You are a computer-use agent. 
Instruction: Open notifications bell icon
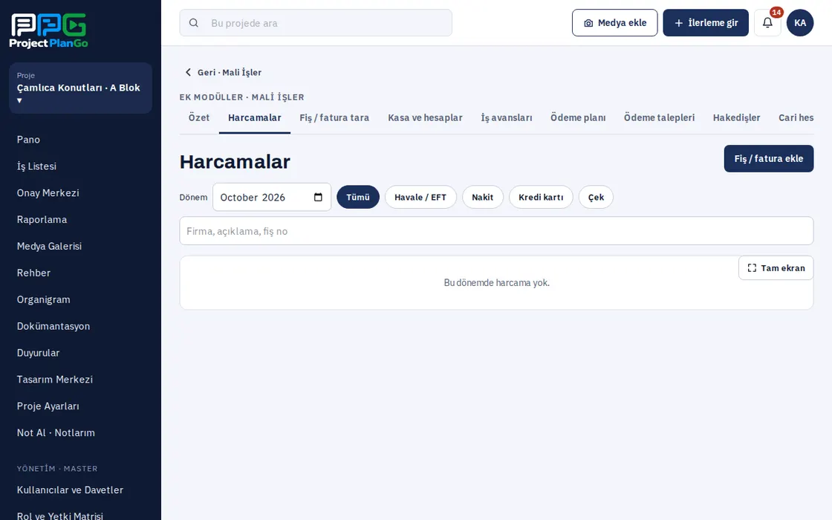(767, 23)
